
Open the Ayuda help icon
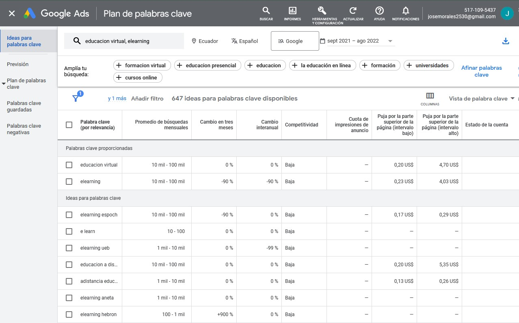(379, 11)
